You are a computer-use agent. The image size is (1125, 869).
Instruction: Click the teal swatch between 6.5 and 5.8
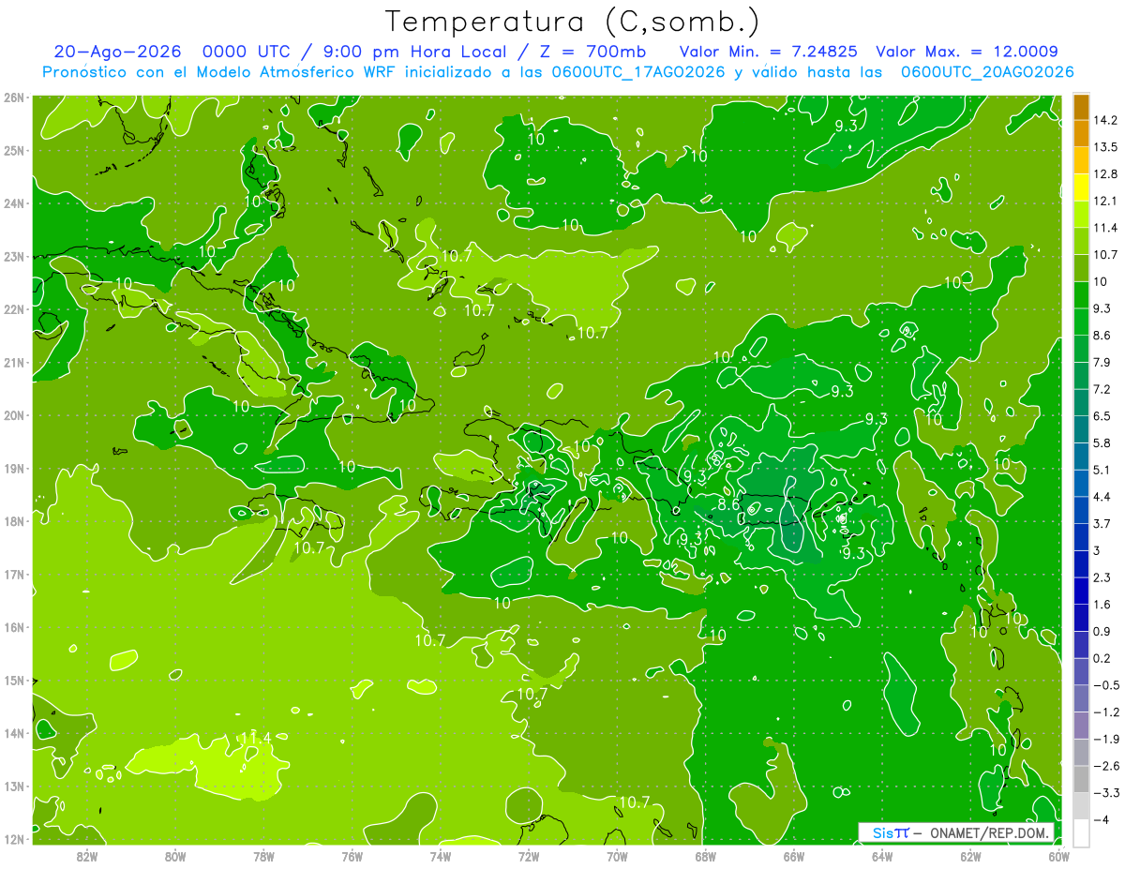(1081, 429)
